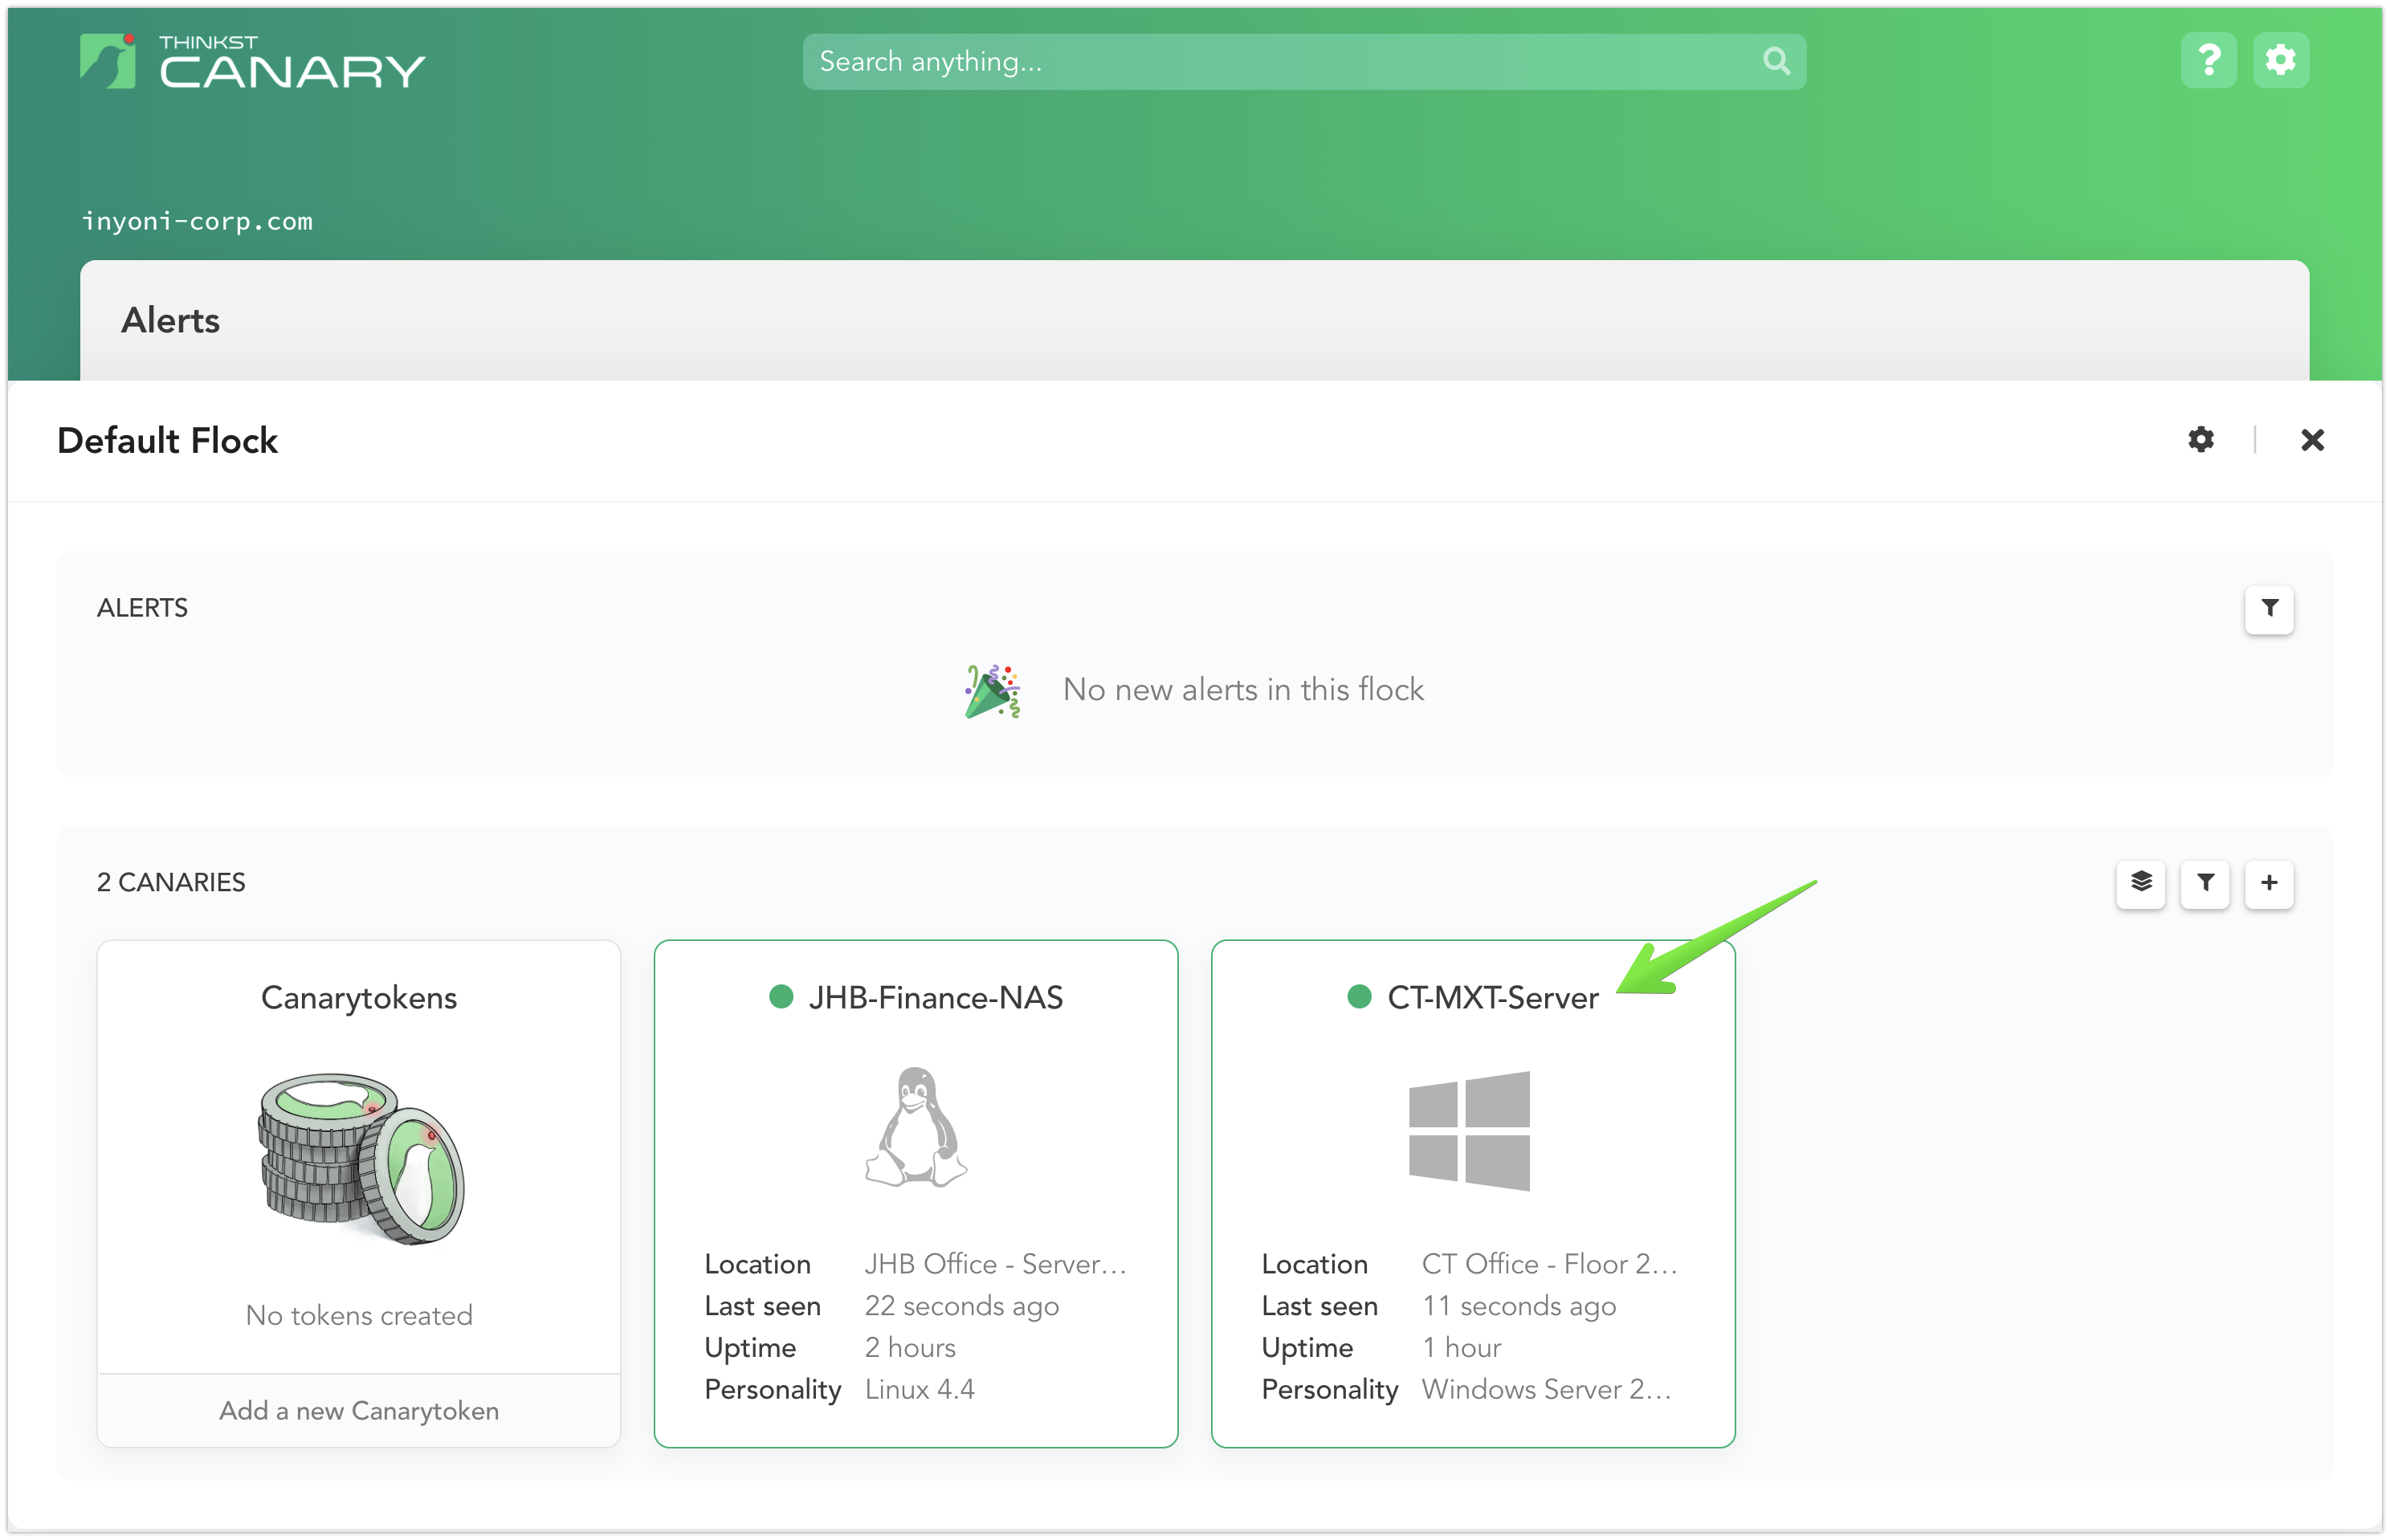Click the Alerts section header
The image size is (2390, 1540).
170,320
